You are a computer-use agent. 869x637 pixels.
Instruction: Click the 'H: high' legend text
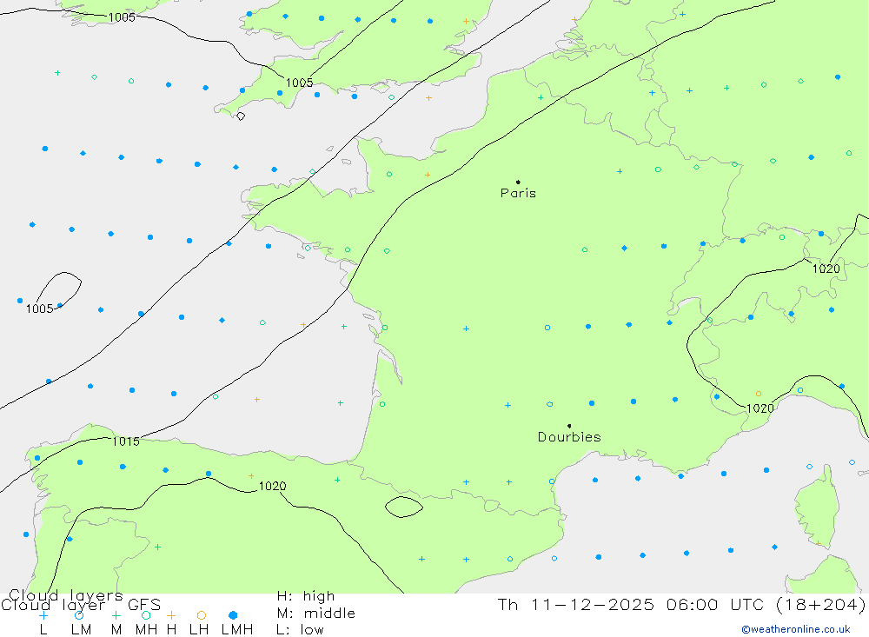[x=306, y=596]
